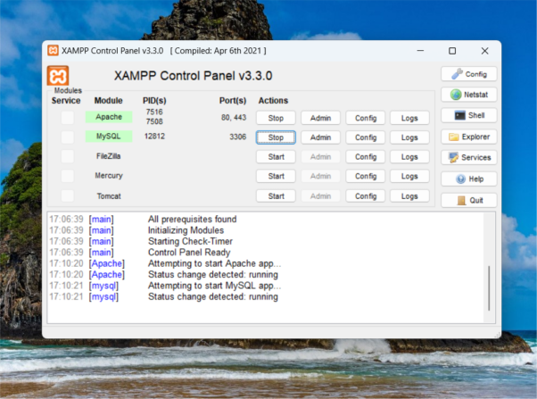Image resolution: width=537 pixels, height=399 pixels.
Task: Quit XAMPP using the door icon
Action: coord(469,200)
